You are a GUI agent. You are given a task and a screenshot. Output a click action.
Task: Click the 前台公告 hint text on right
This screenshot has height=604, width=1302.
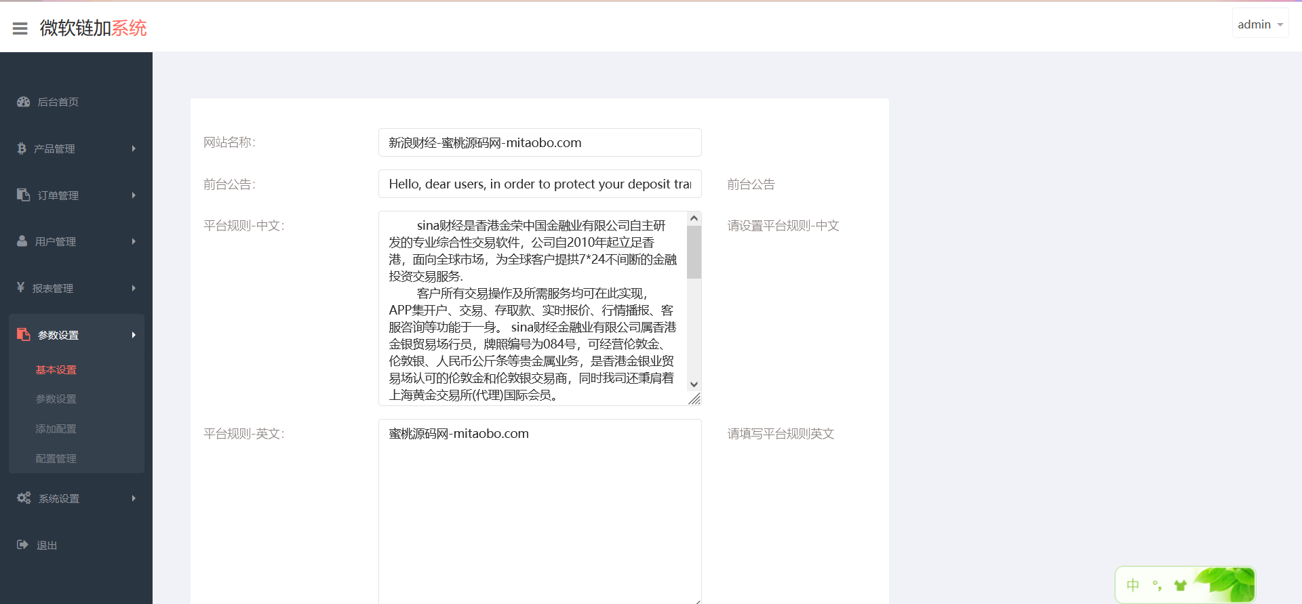[x=751, y=184]
